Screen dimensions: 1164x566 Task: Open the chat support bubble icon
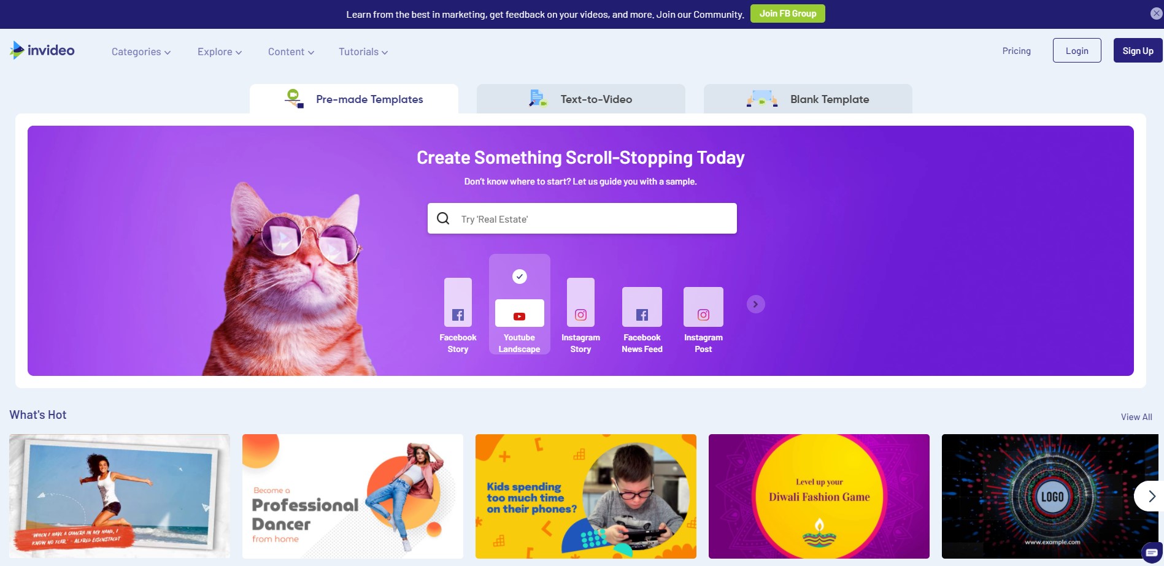point(1152,553)
